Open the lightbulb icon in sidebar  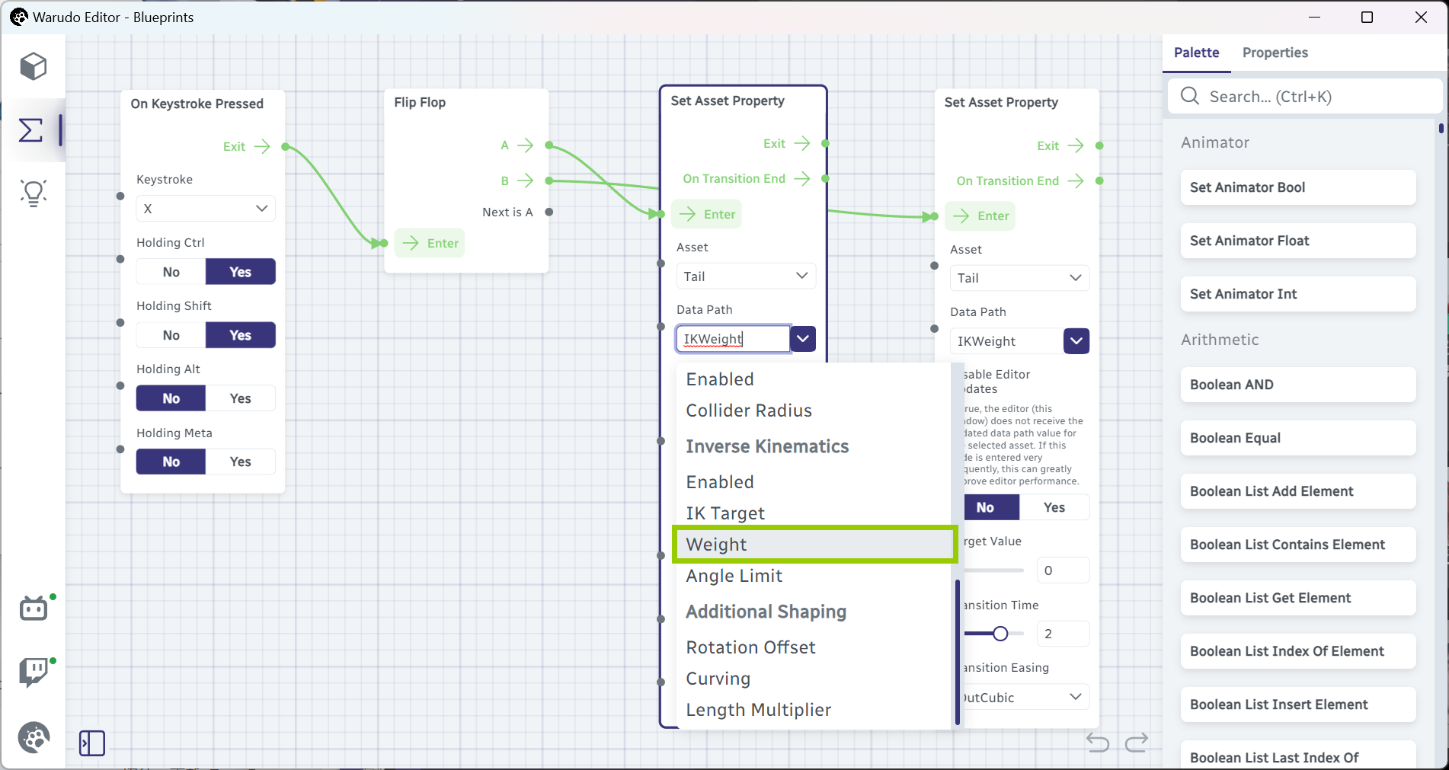pyautogui.click(x=34, y=193)
